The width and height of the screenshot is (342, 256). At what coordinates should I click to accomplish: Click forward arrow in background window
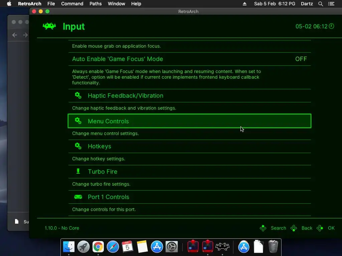25,35
